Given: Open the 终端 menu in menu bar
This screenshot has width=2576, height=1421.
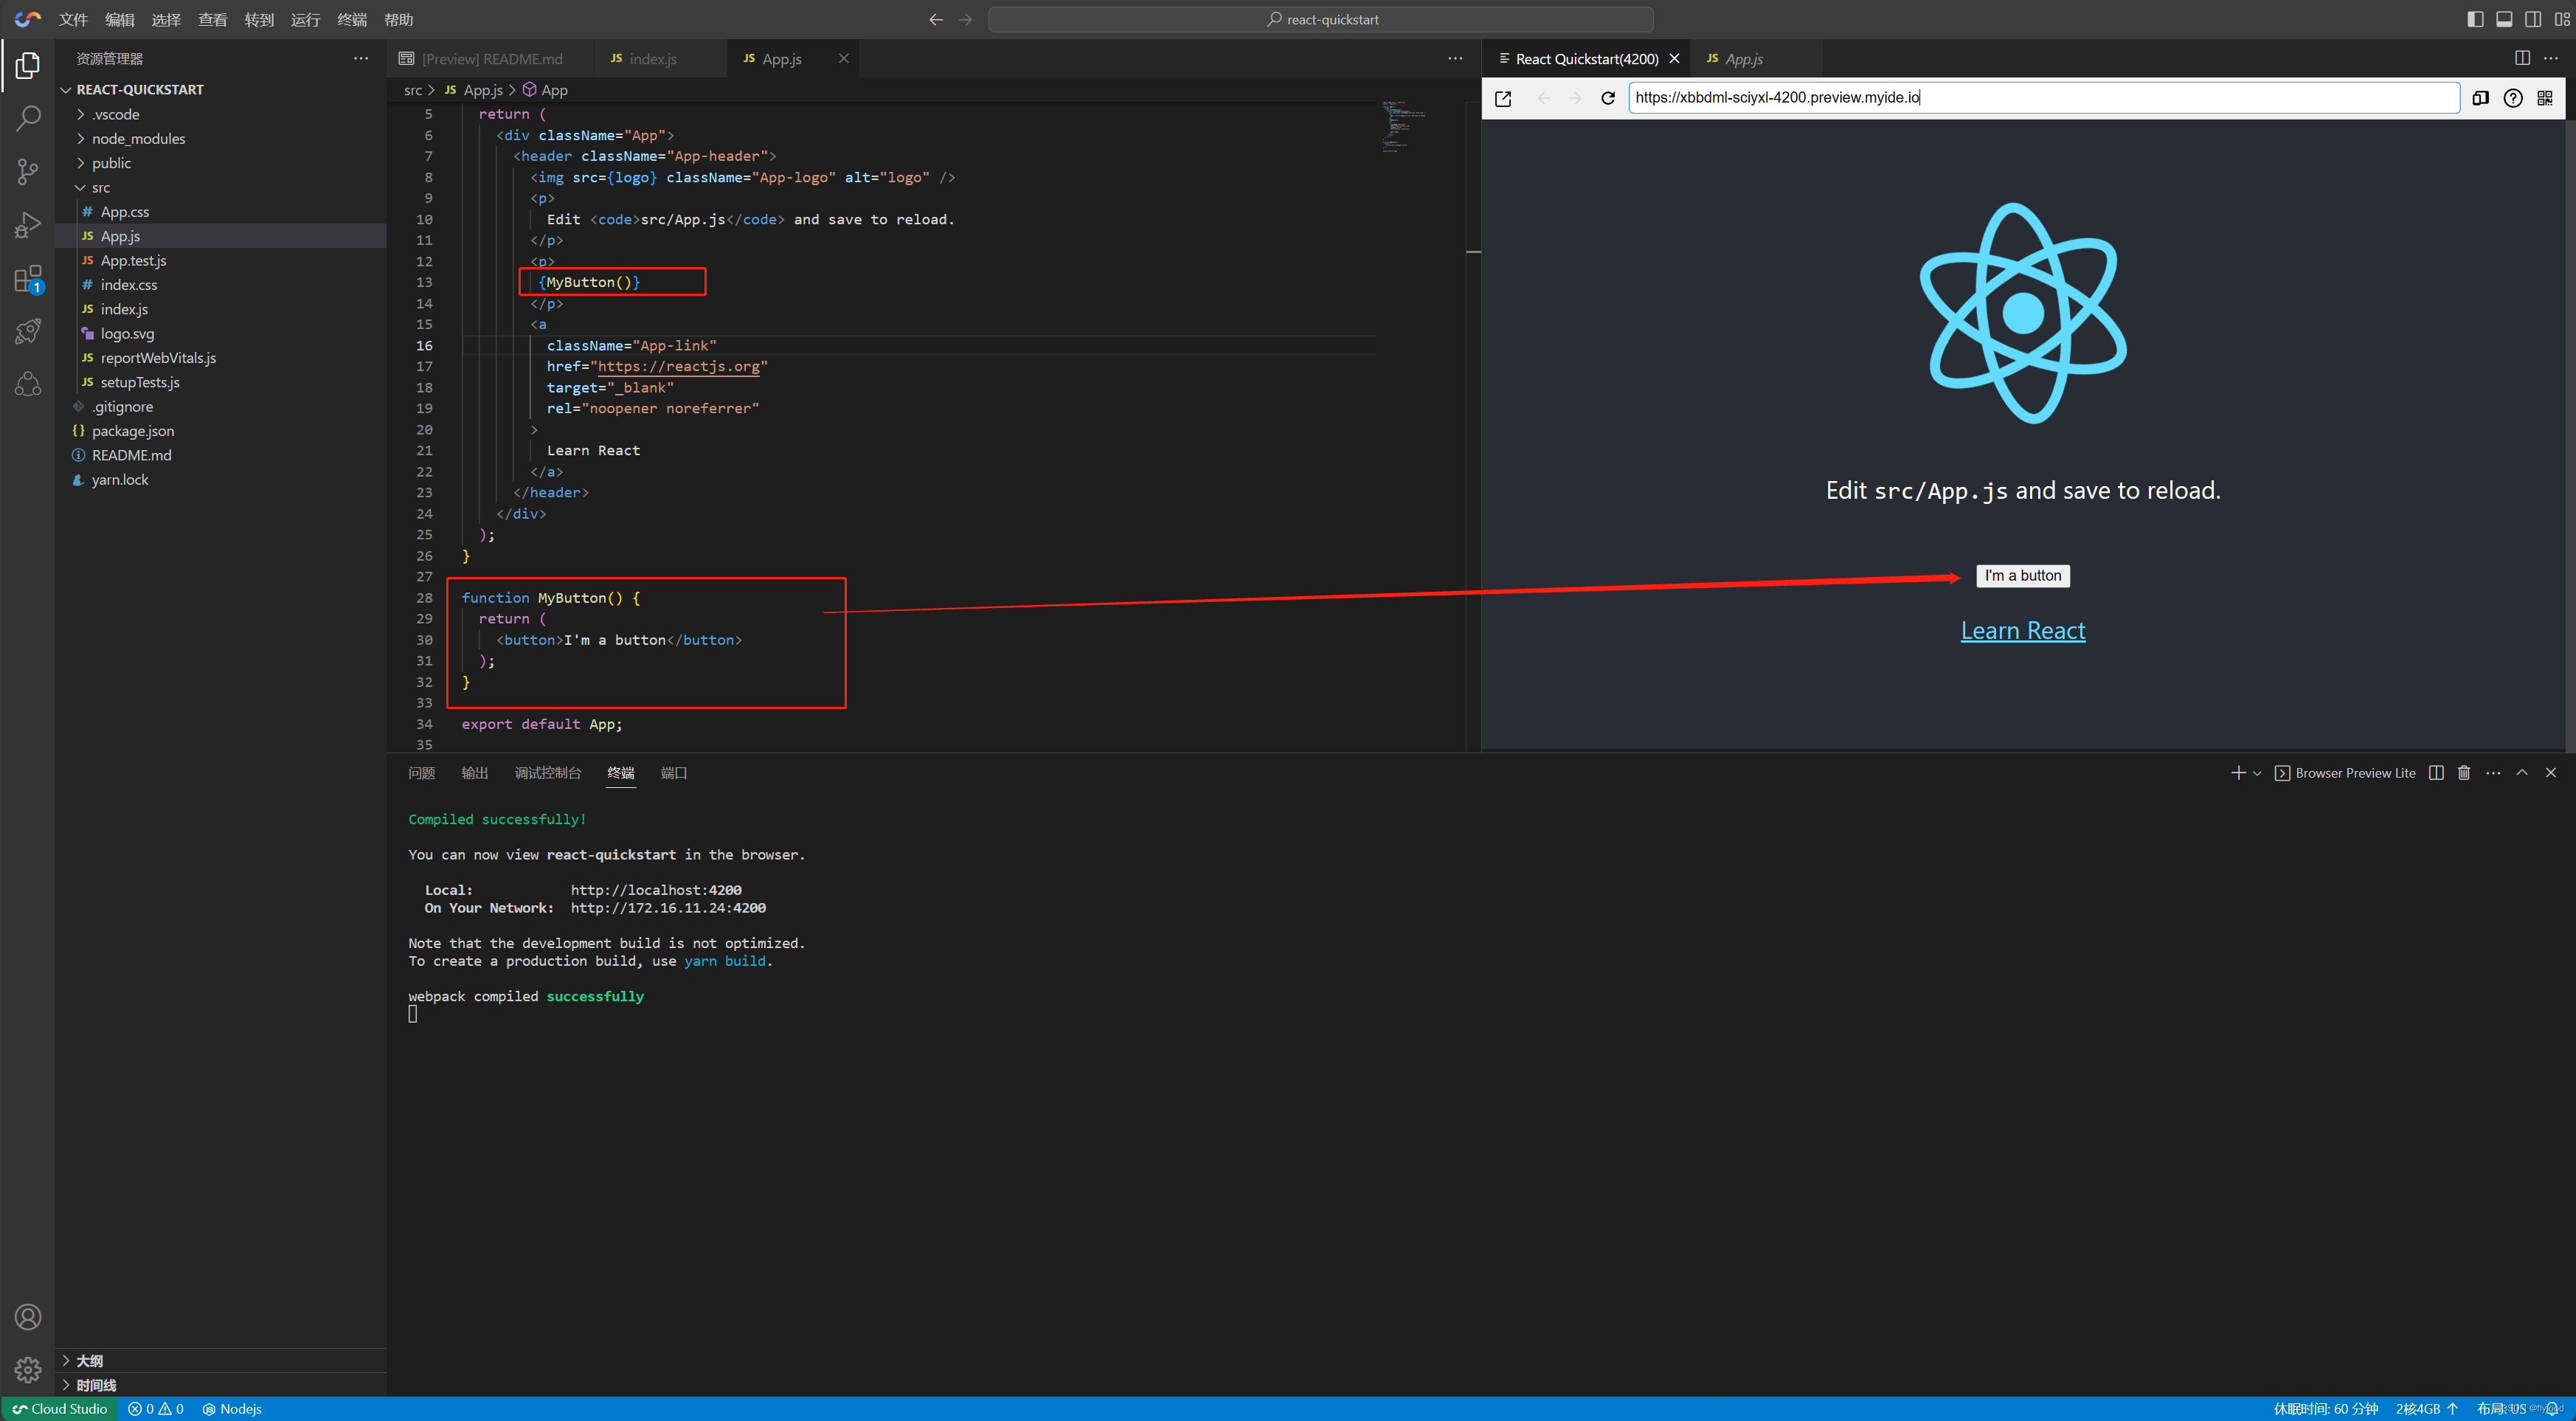Looking at the screenshot, I should [x=351, y=19].
